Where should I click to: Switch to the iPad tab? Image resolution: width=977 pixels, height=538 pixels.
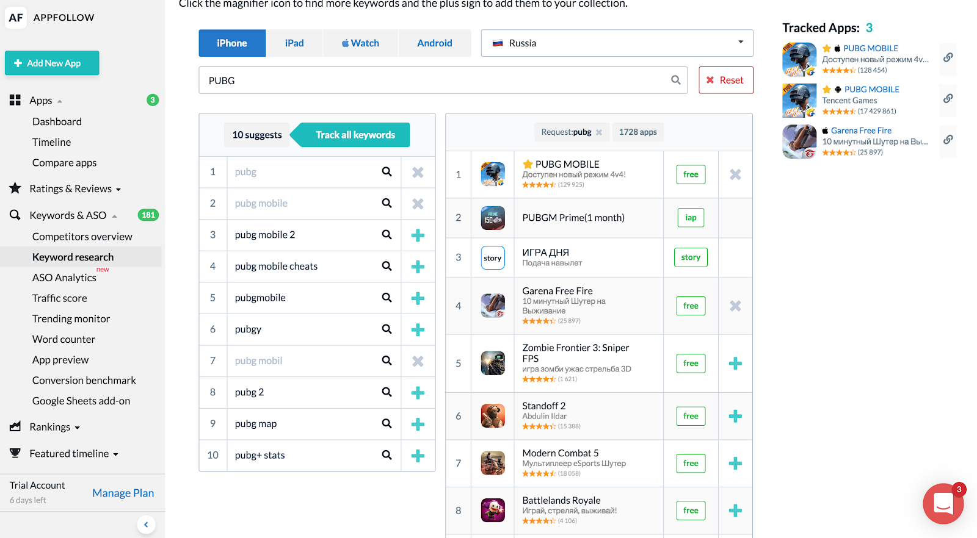(294, 43)
